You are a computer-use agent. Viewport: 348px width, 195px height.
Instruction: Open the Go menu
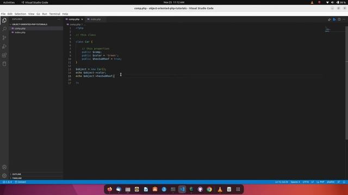point(38,14)
